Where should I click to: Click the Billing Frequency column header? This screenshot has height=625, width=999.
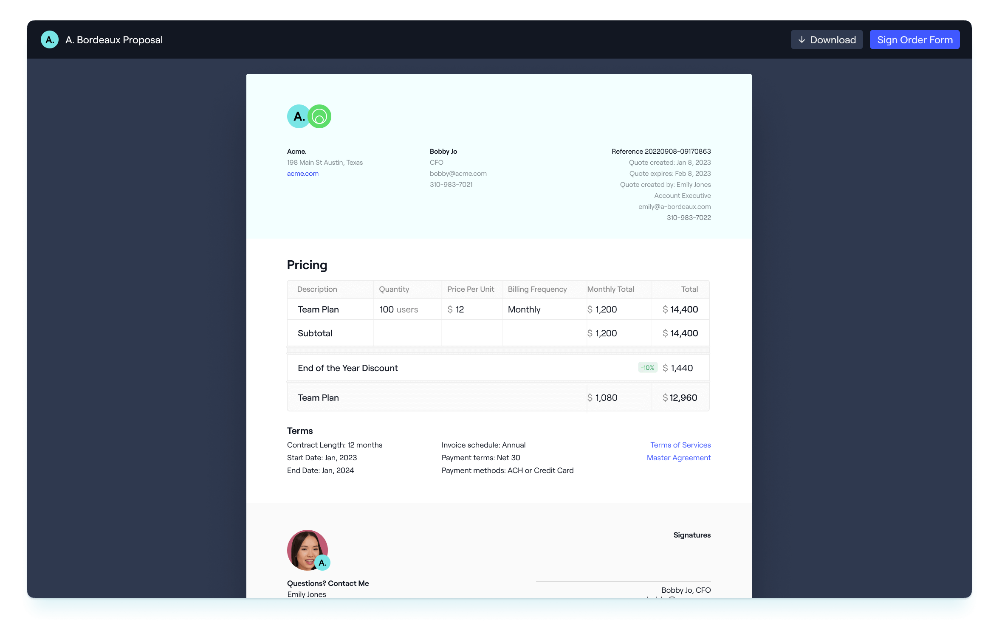(x=537, y=289)
